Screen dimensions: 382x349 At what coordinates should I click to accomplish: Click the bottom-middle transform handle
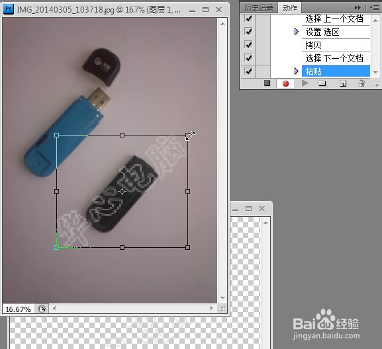(122, 247)
